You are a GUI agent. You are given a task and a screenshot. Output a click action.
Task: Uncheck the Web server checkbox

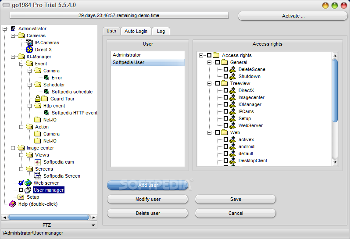[21, 183]
